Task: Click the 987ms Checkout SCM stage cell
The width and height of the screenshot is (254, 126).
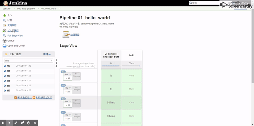Action: [x=111, y=103]
